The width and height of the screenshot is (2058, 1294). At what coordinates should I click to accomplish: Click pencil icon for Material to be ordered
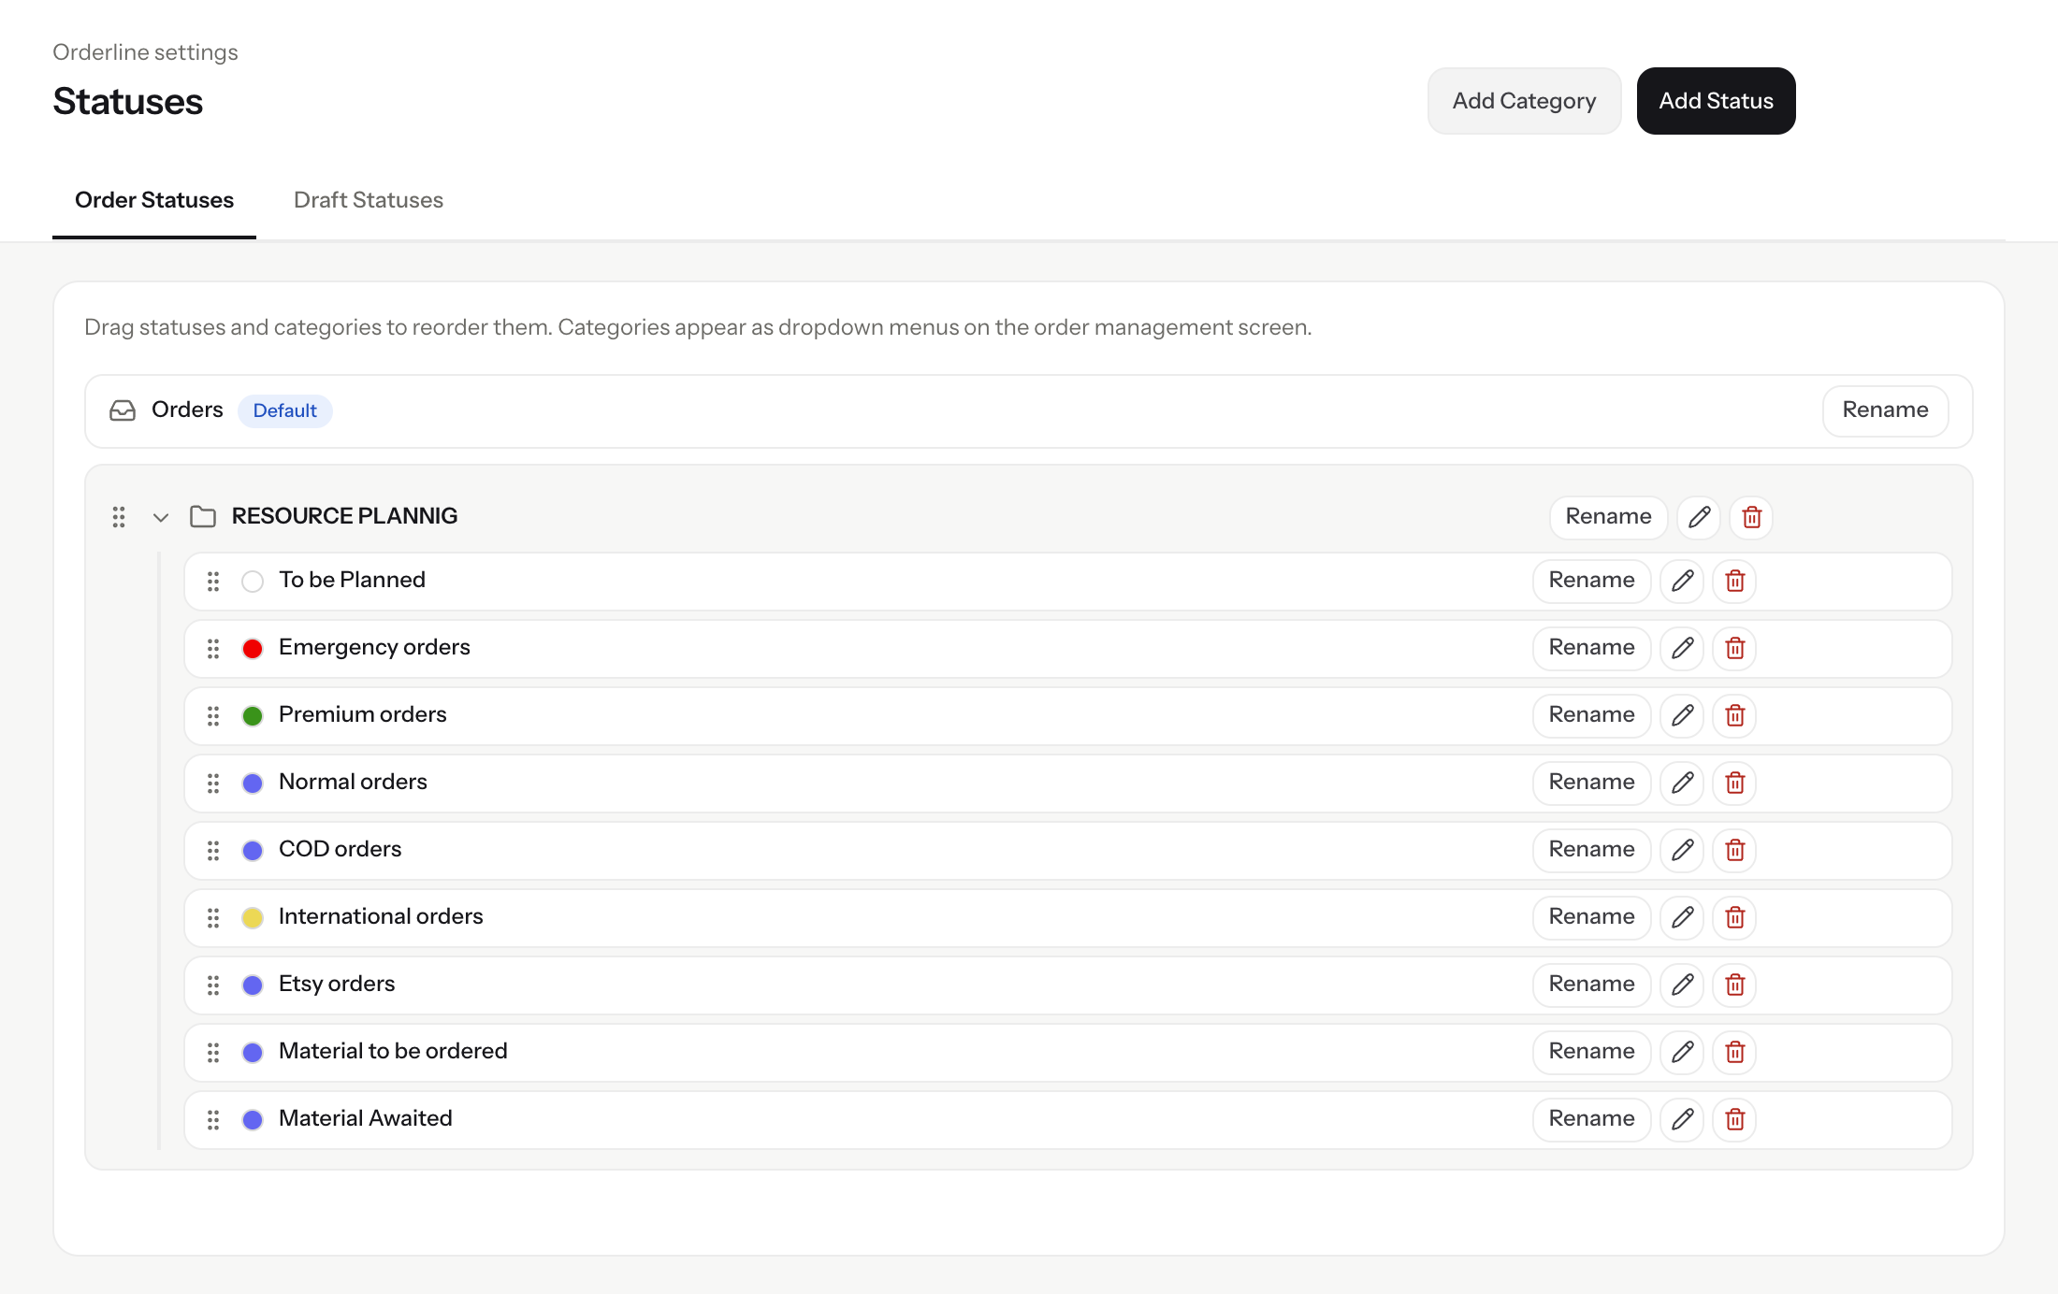click(x=1682, y=1052)
